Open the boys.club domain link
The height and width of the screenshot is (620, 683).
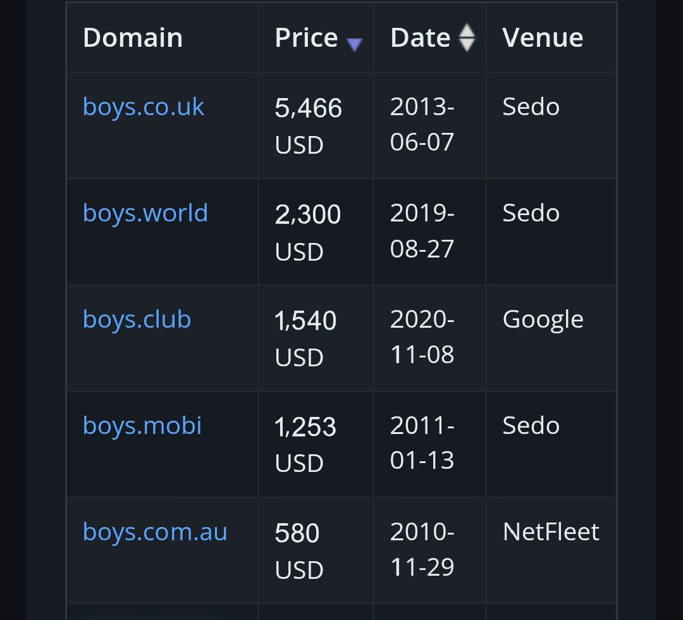pyautogui.click(x=137, y=319)
